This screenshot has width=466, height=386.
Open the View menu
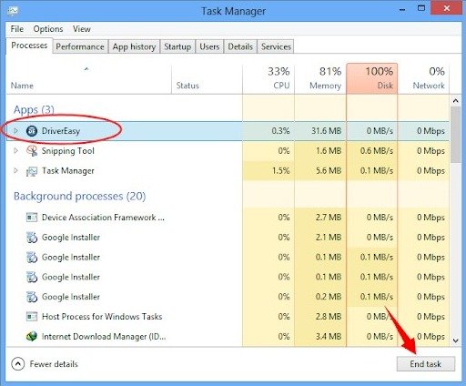click(82, 29)
